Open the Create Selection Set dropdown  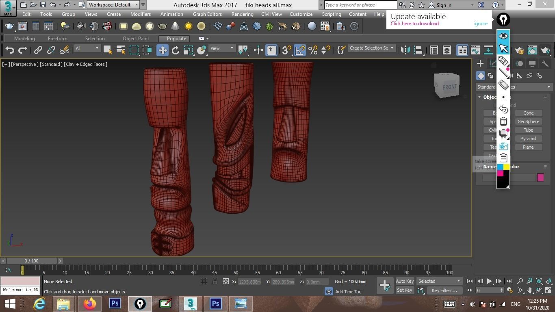coord(372,48)
